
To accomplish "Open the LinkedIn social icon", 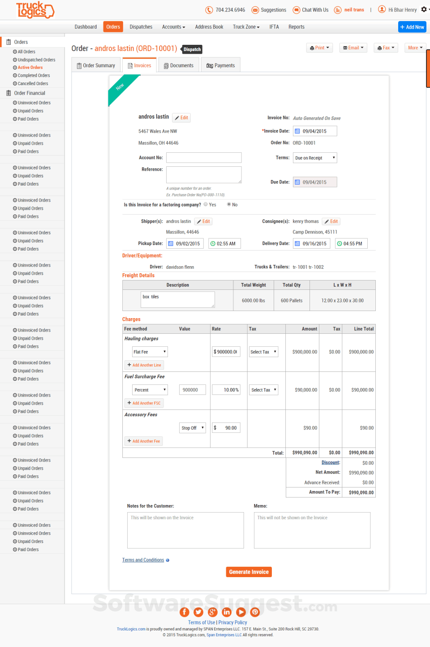I will tap(227, 612).
